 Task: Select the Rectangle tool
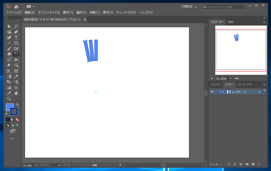pyautogui.click(x=16, y=43)
